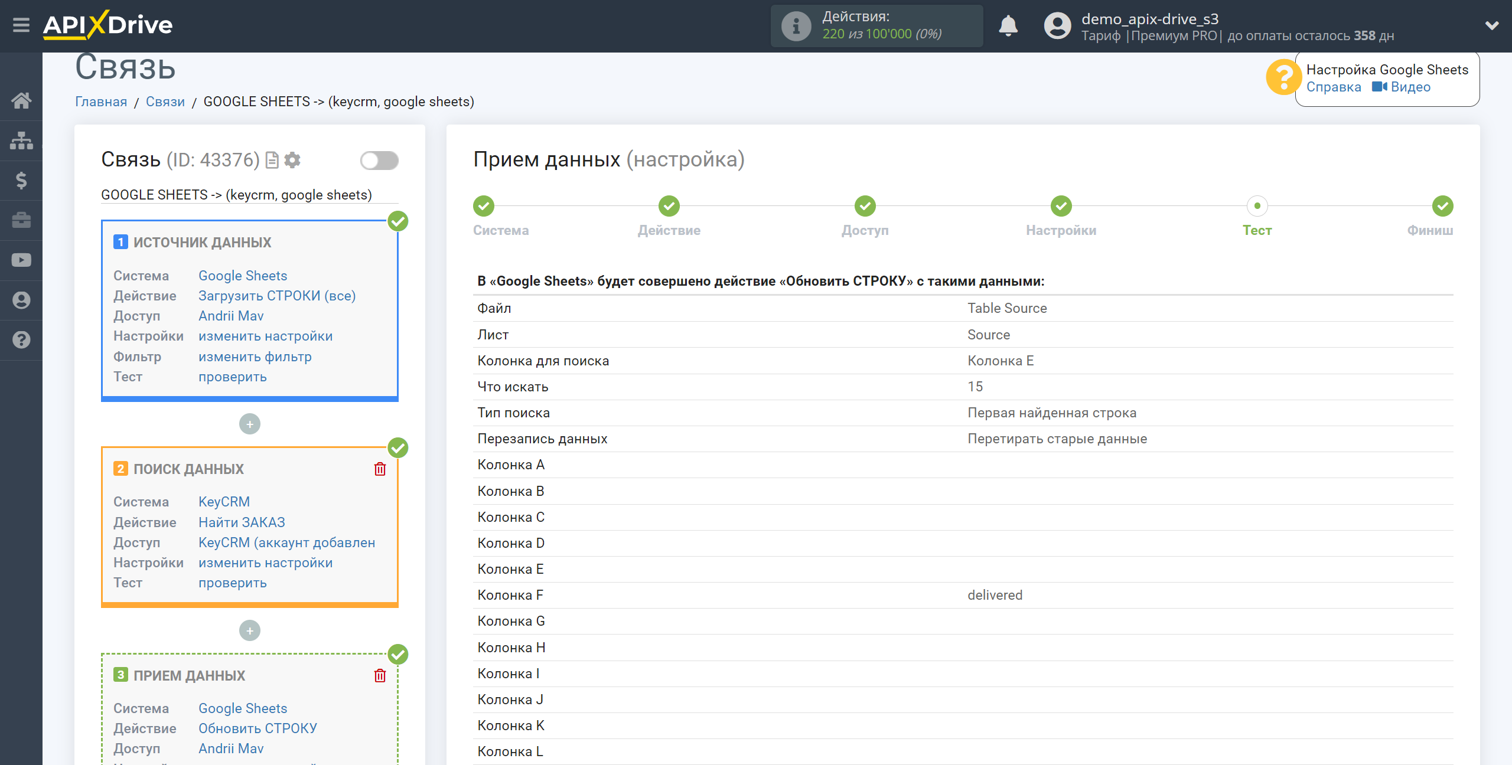Click проверить in the search block
Image resolution: width=1512 pixels, height=765 pixels.
coord(233,583)
